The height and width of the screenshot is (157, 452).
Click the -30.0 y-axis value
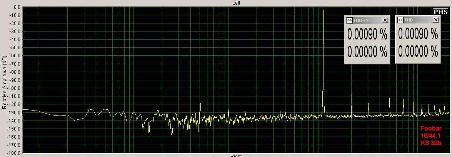(x=15, y=31)
